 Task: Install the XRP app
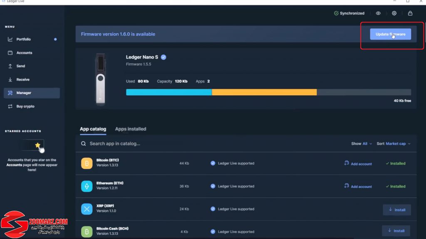pos(397,209)
